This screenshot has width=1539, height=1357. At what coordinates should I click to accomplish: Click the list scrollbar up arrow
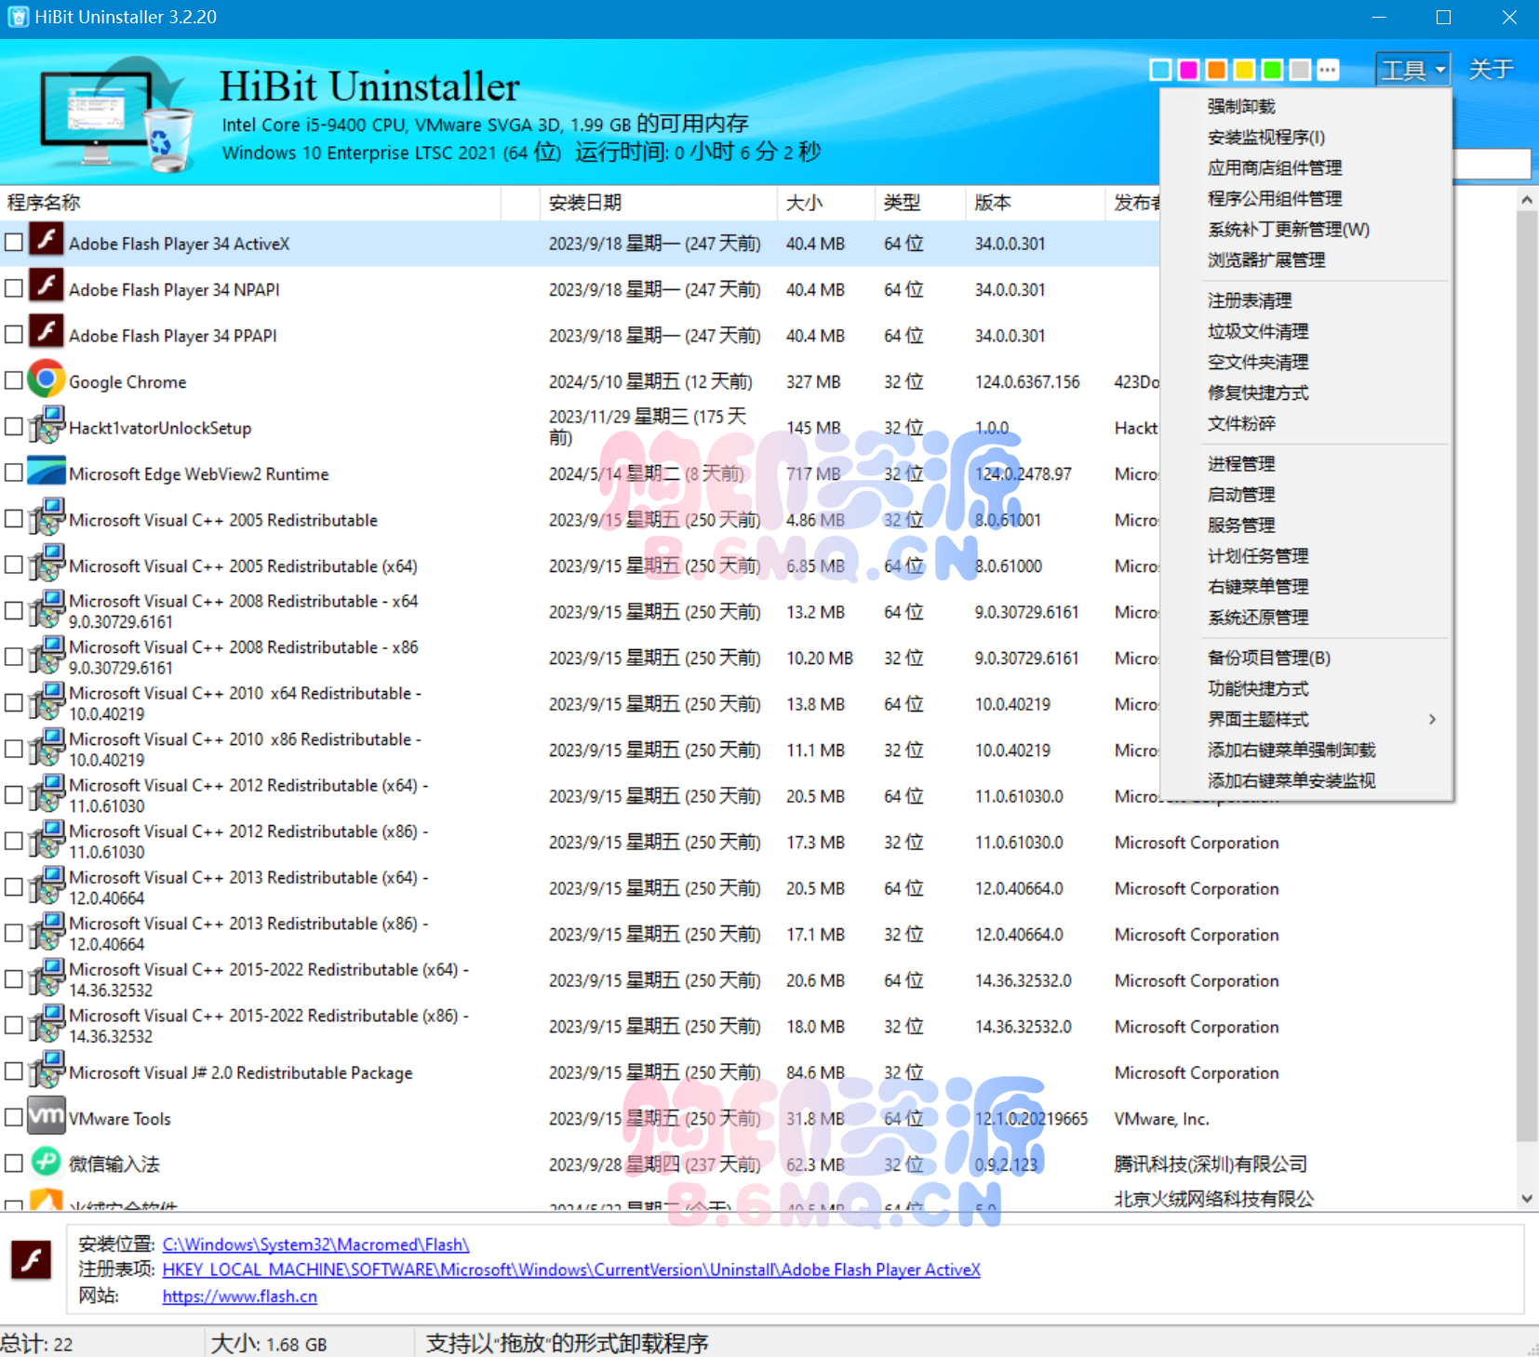tap(1527, 199)
